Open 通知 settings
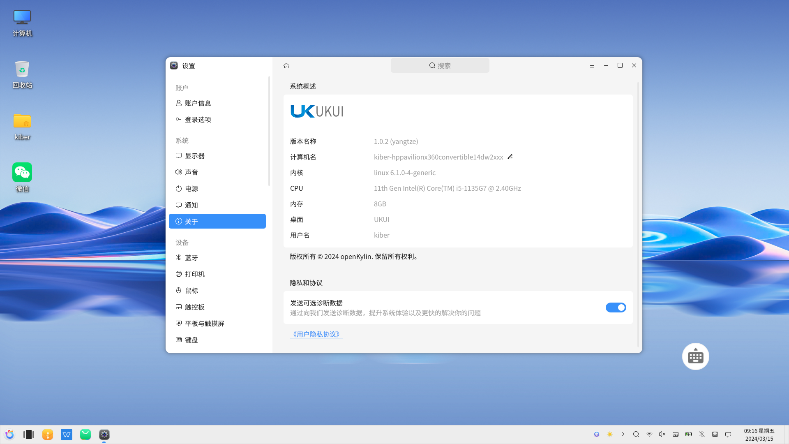The width and height of the screenshot is (789, 444). pos(217,205)
